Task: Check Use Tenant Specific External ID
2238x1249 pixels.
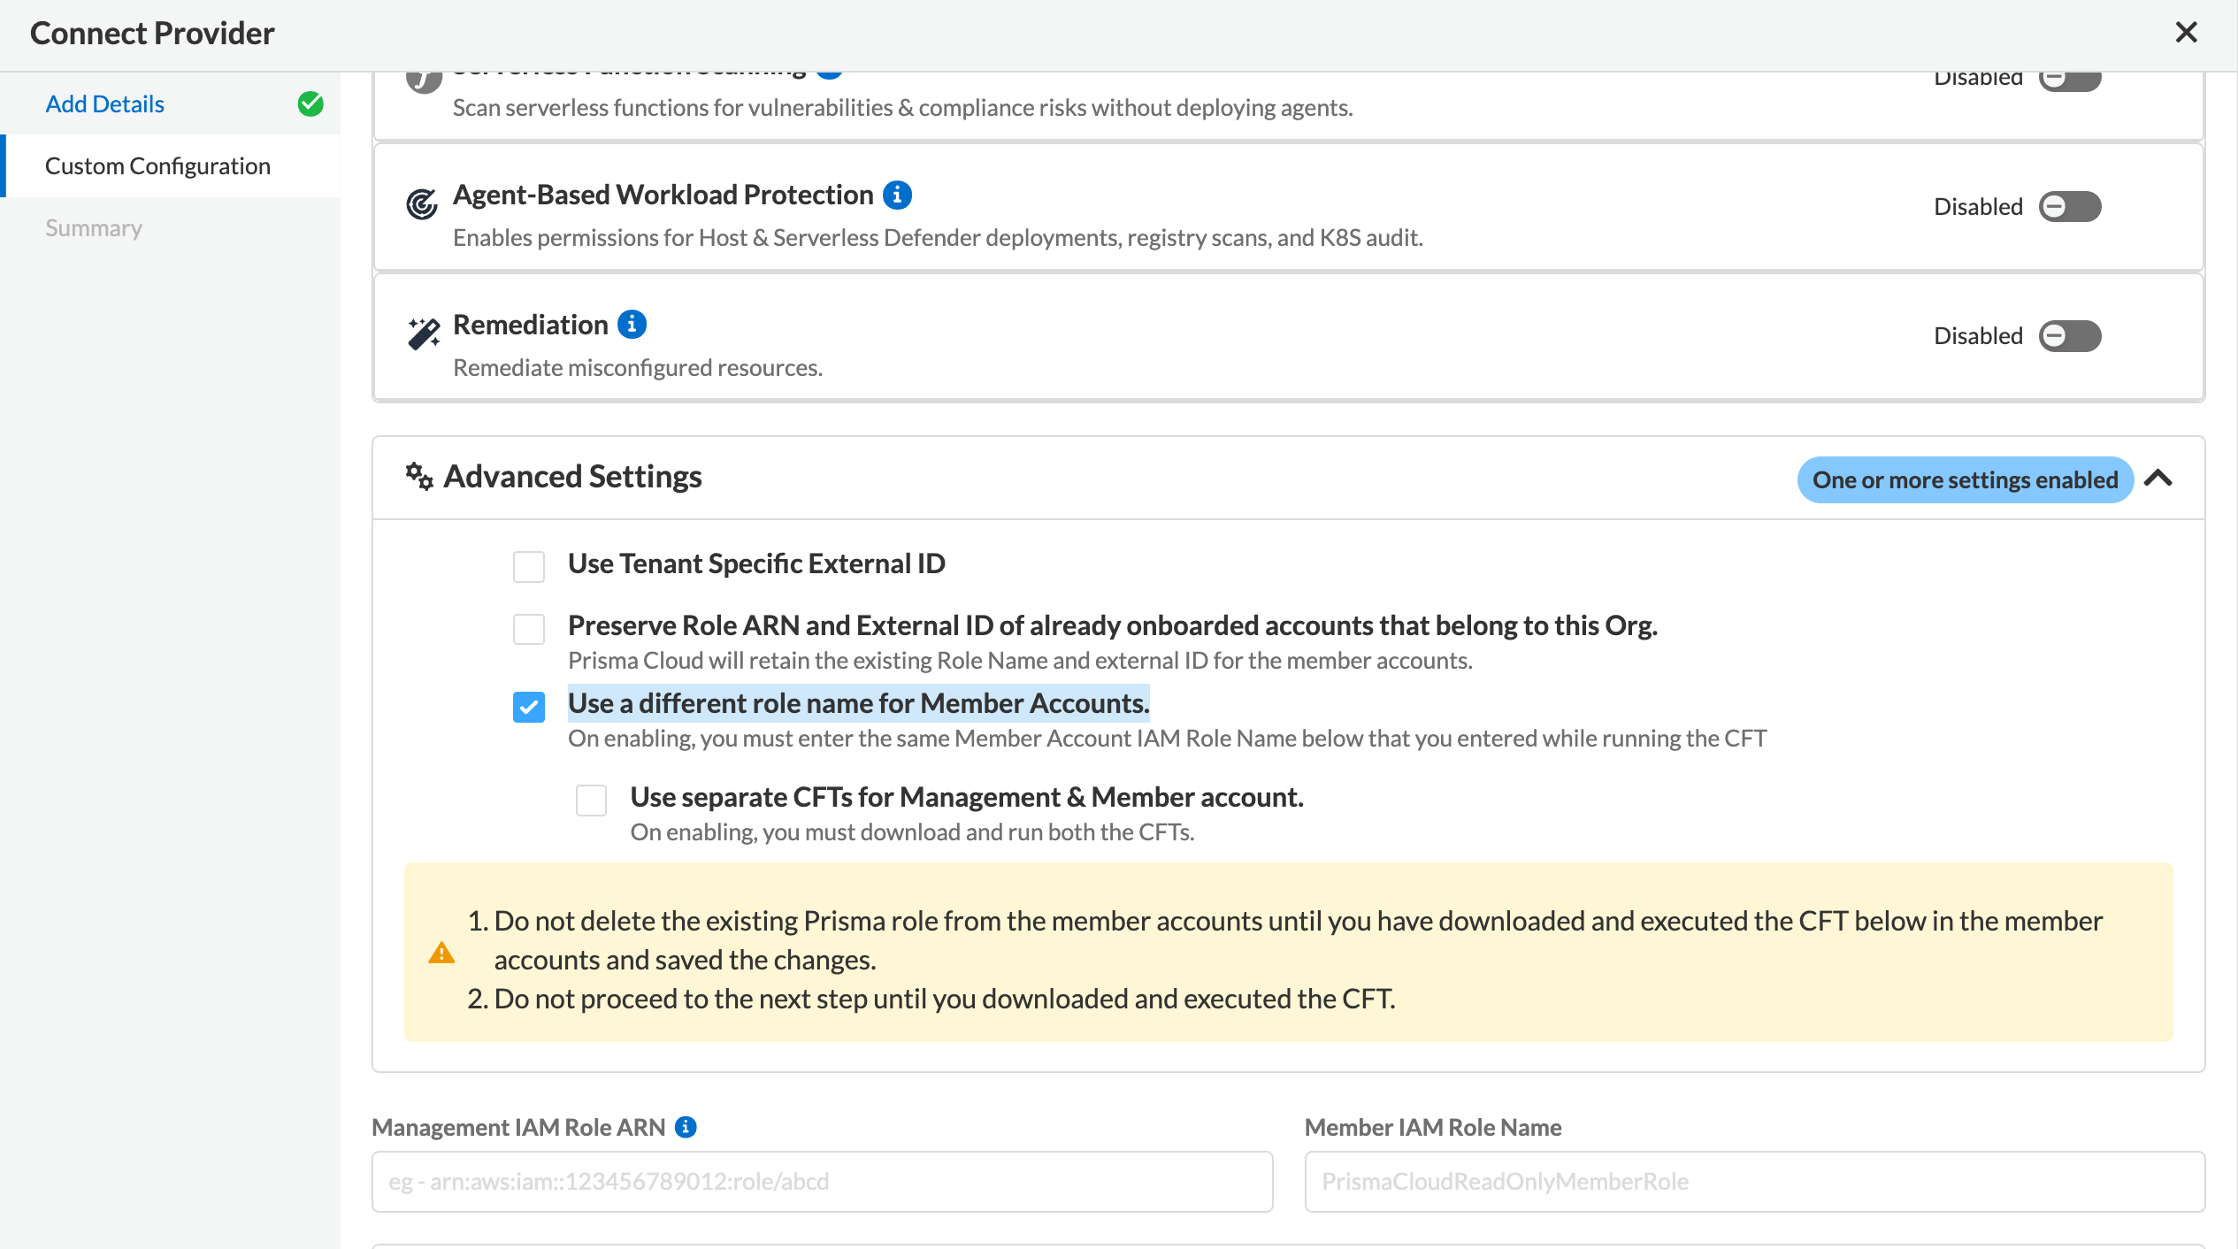Action: [x=529, y=566]
